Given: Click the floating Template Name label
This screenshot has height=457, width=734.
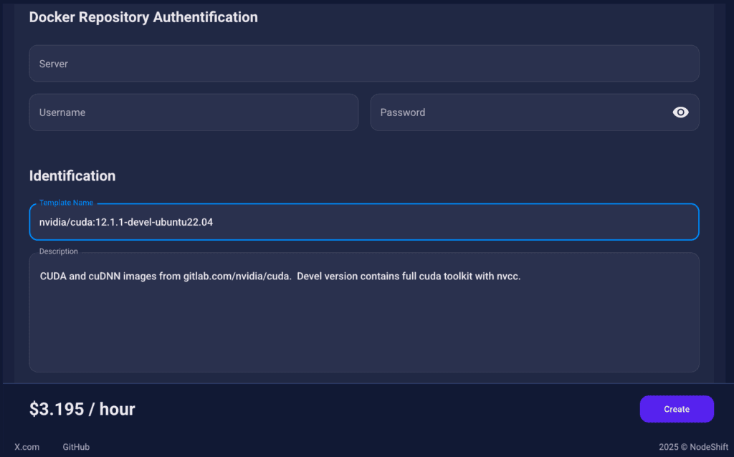Looking at the screenshot, I should pos(66,203).
